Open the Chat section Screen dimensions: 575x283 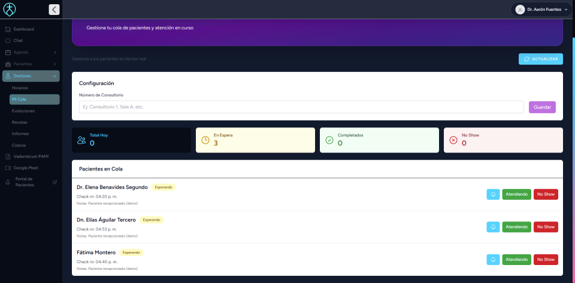[18, 41]
